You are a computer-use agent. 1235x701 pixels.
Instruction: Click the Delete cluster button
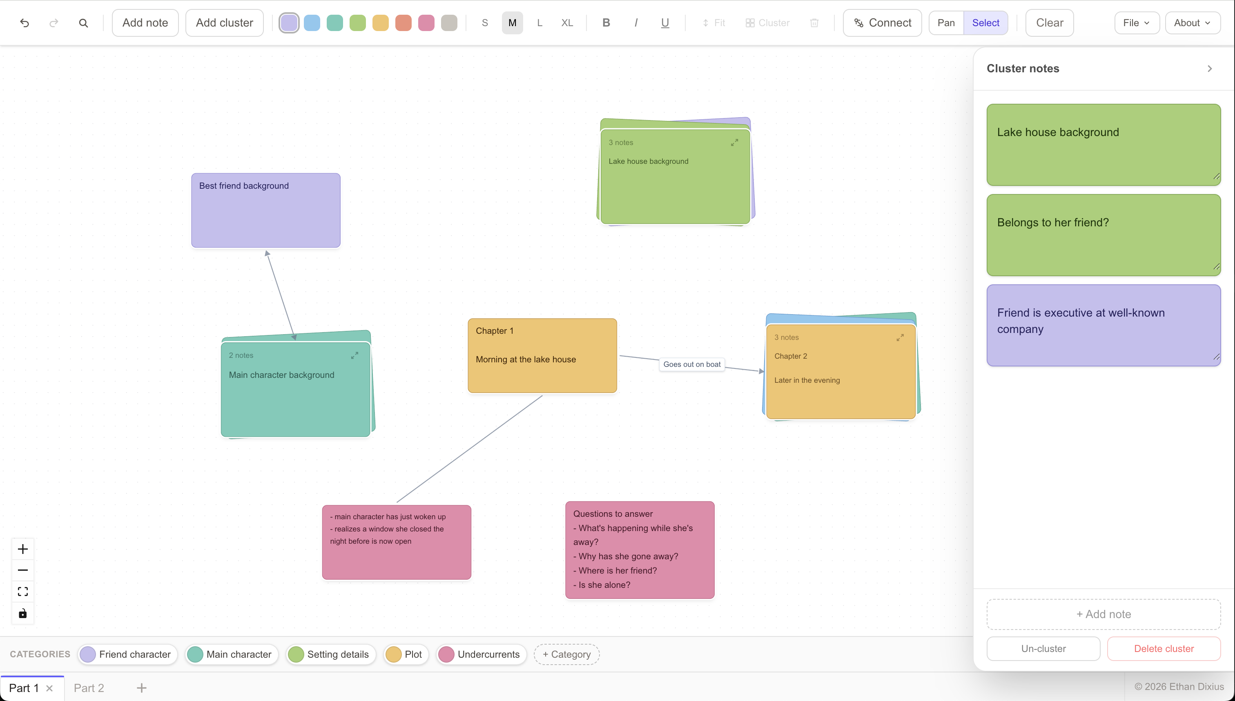point(1164,649)
